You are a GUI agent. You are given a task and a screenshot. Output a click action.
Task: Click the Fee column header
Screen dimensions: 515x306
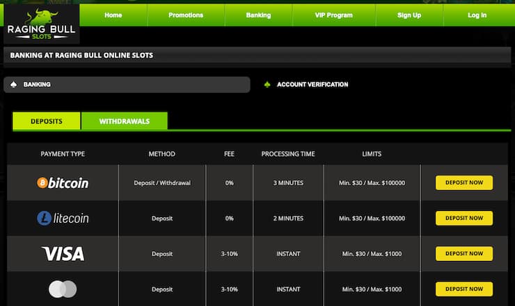tap(229, 154)
